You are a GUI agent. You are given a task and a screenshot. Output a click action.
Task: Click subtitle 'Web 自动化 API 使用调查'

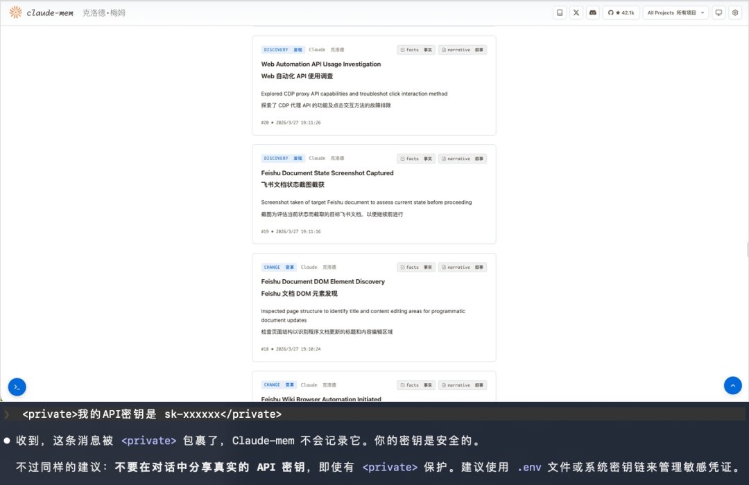(297, 76)
